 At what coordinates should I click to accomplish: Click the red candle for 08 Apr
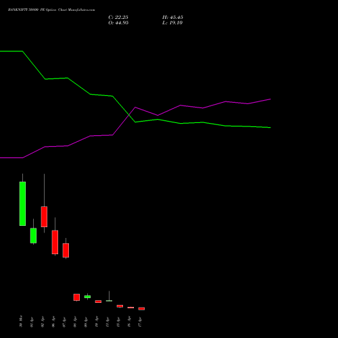click(76, 297)
